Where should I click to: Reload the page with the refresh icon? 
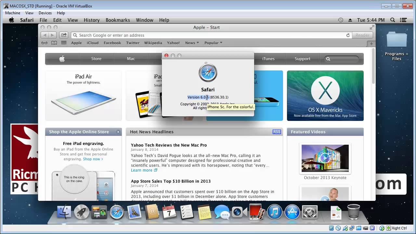tap(348, 35)
